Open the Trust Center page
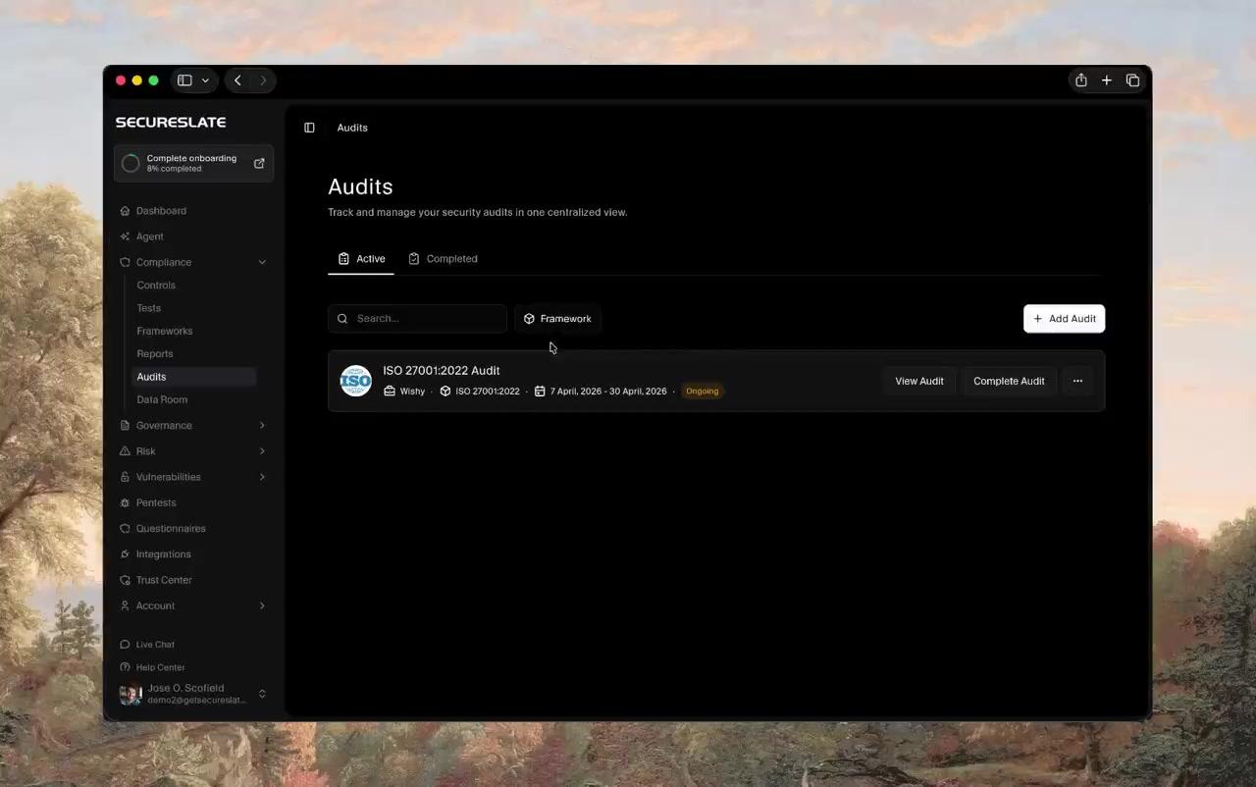This screenshot has height=787, width=1256. click(164, 580)
